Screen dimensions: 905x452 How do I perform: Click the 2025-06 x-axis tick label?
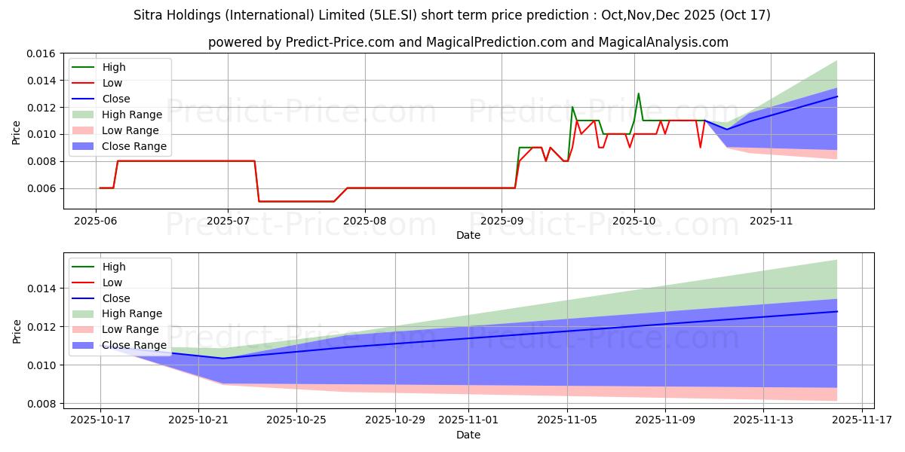pyautogui.click(x=96, y=220)
